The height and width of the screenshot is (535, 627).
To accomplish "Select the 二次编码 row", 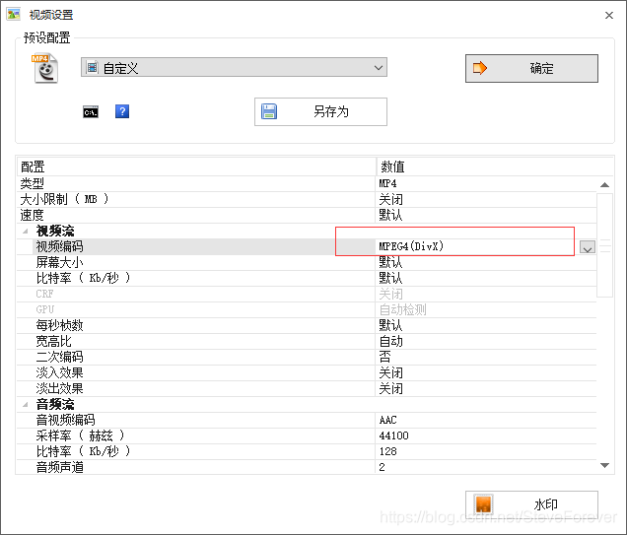I will point(307,357).
